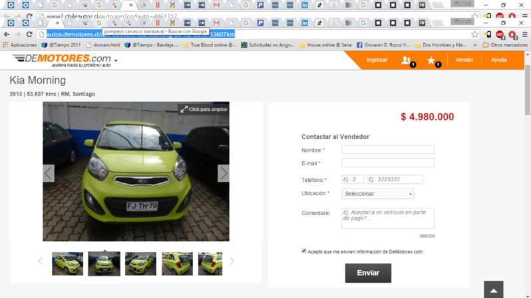Show previous car photo with left arrow
This screenshot has height=298, width=531.
pos(49,173)
